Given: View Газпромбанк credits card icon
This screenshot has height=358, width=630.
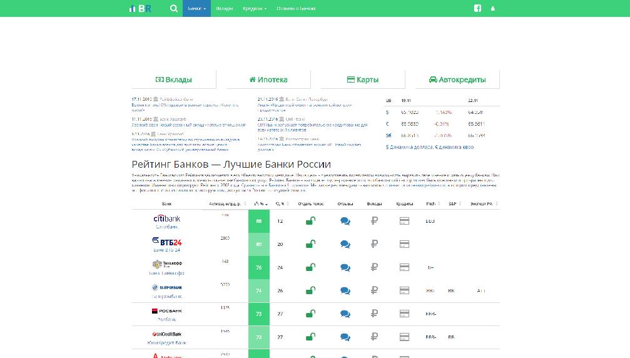Looking at the screenshot, I should 404,290.
